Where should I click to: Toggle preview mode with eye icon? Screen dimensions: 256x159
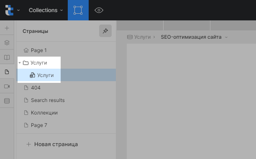coord(99,10)
